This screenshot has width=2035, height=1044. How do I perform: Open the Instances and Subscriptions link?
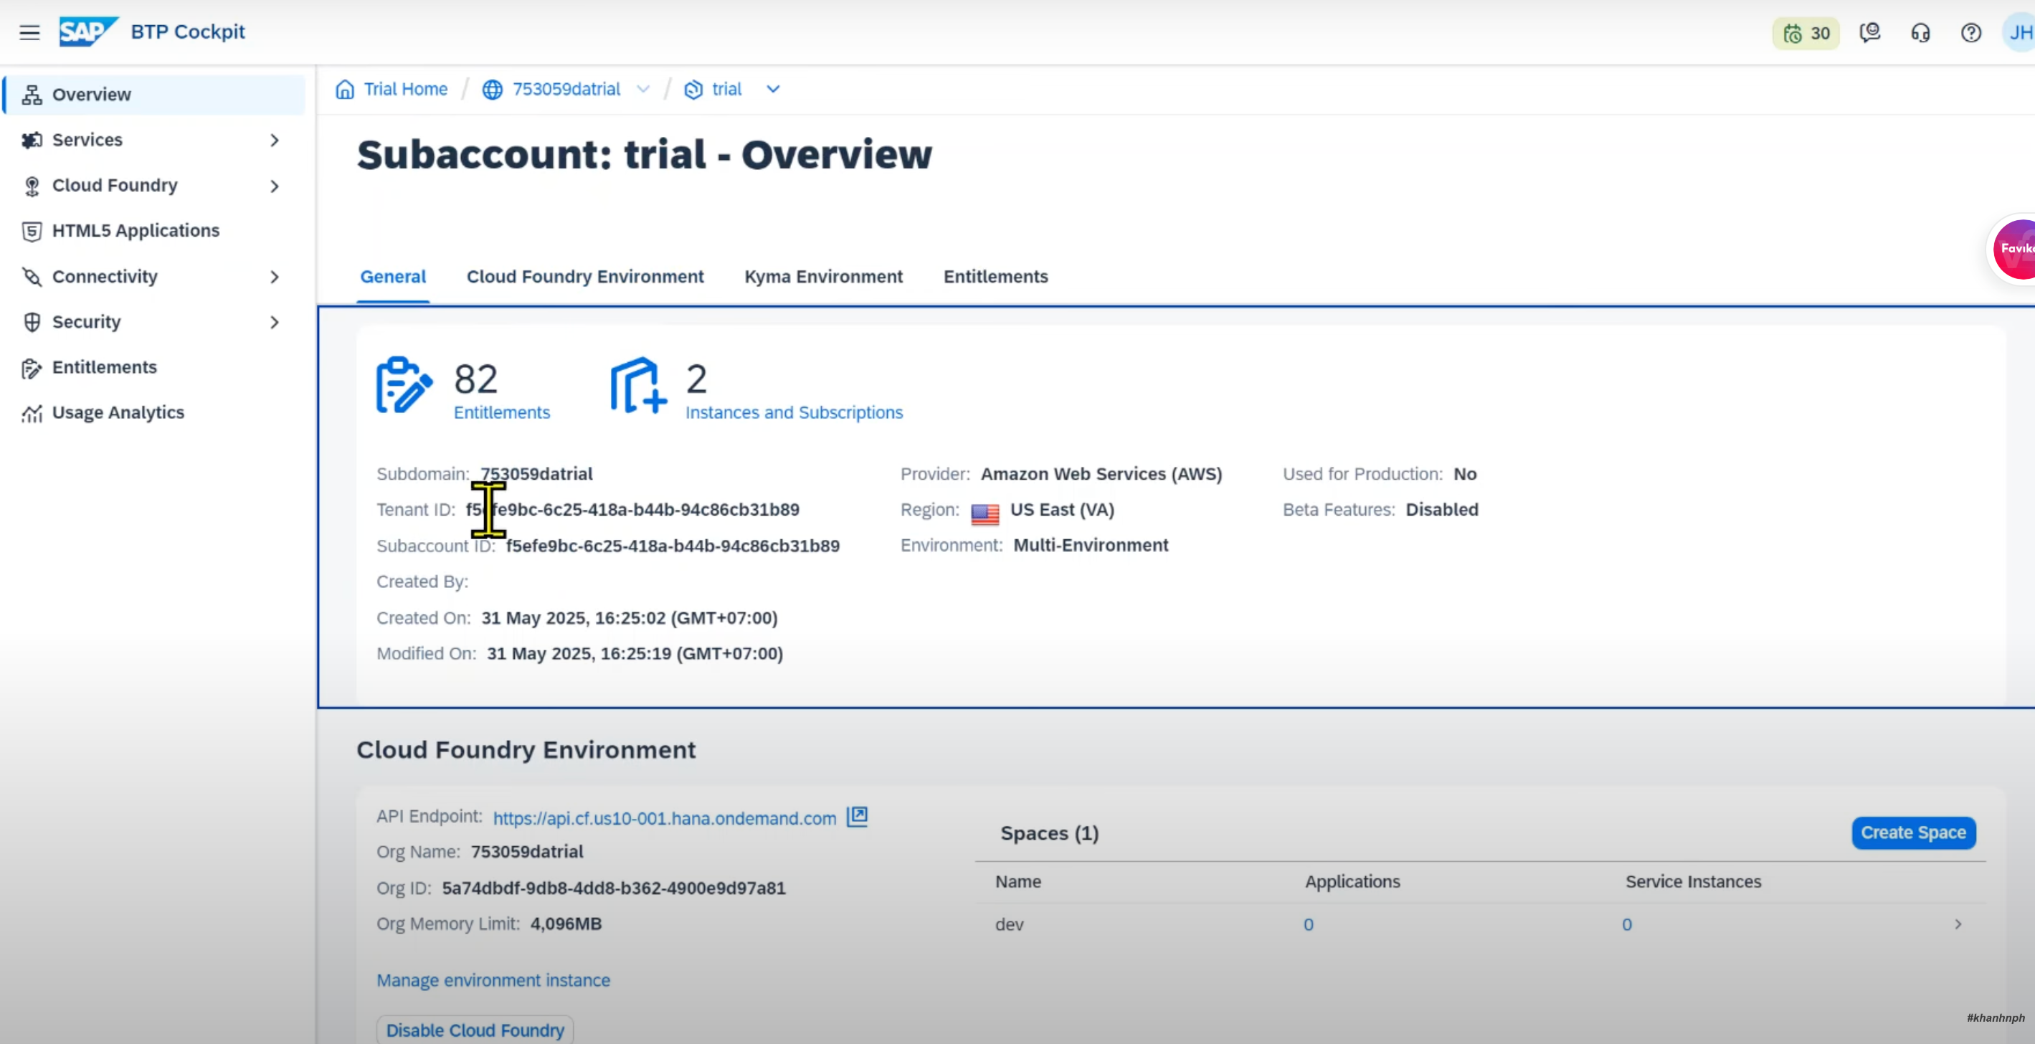click(794, 412)
